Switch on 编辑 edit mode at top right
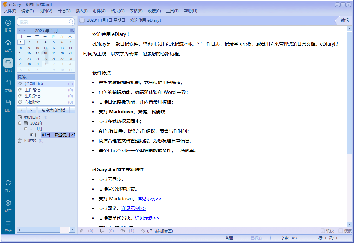The height and width of the screenshot is (243, 354). tap(346, 20)
